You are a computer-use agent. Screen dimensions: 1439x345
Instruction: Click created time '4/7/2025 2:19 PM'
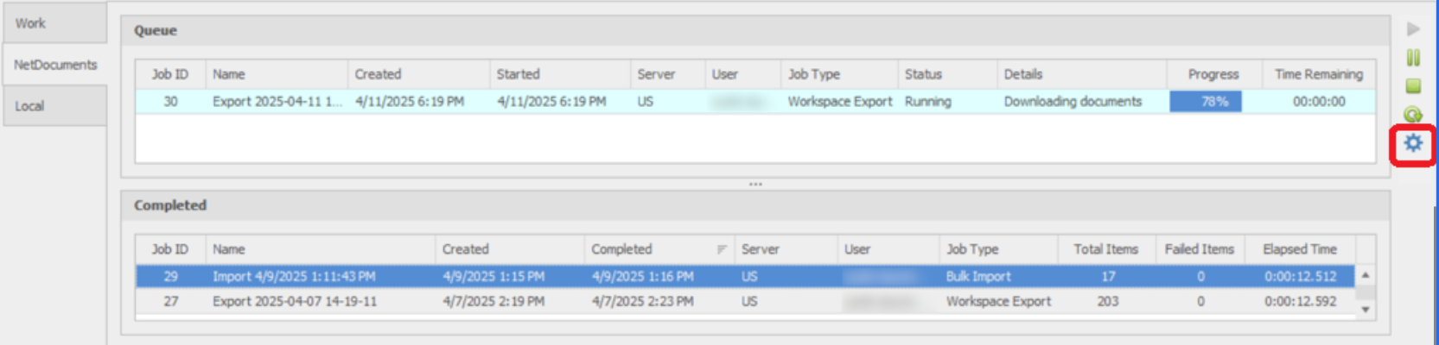493,302
